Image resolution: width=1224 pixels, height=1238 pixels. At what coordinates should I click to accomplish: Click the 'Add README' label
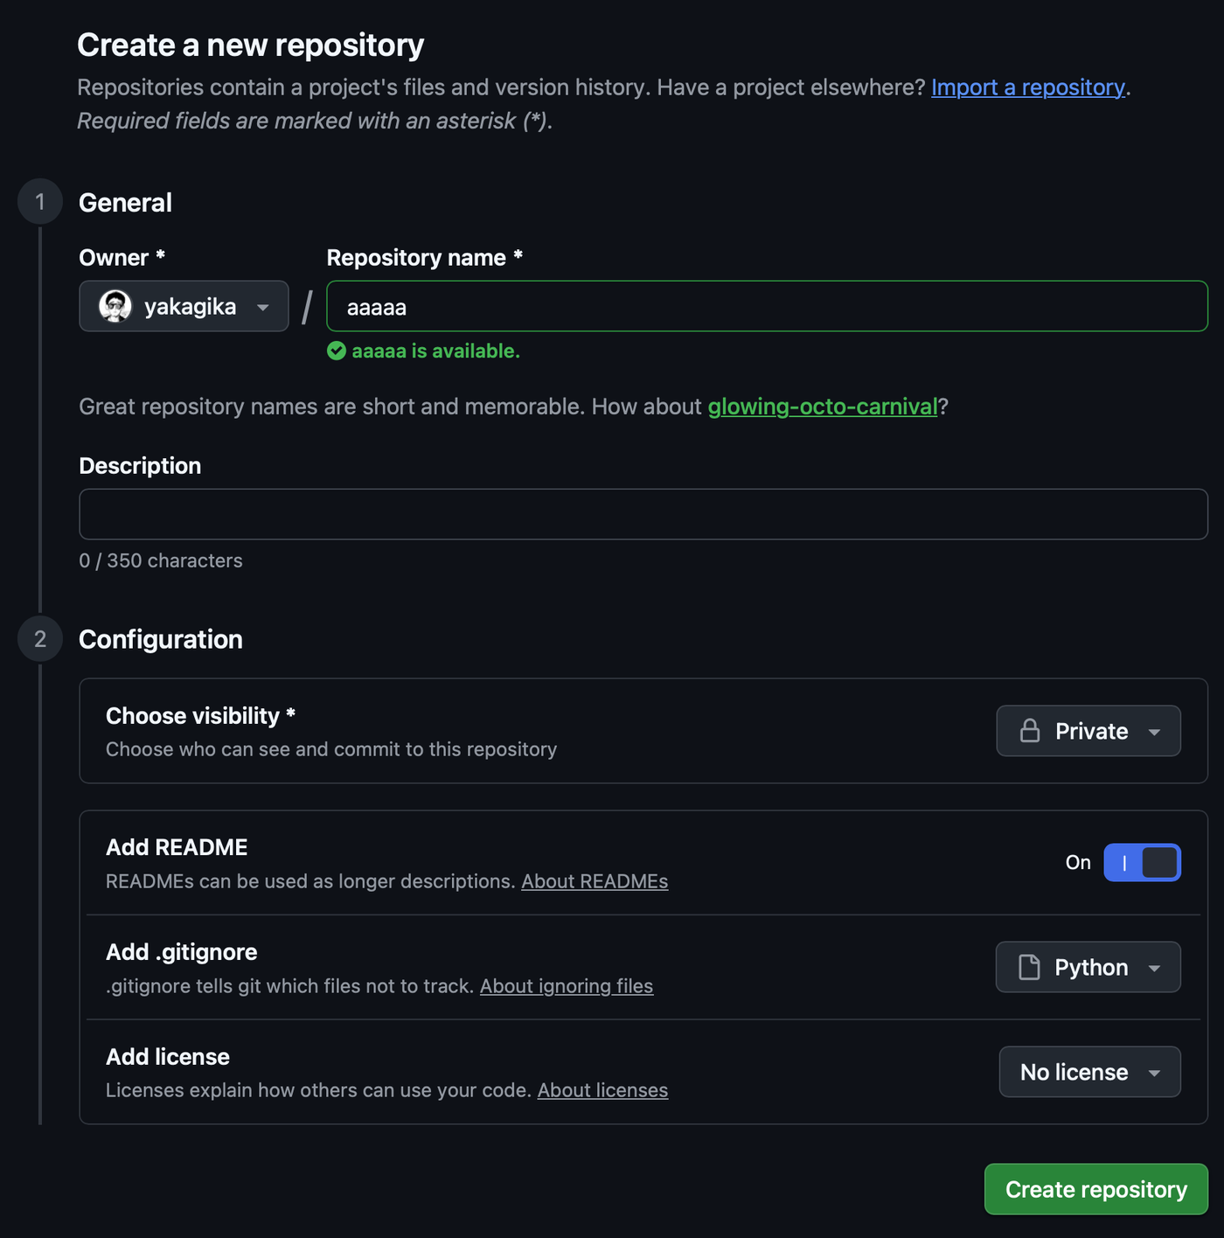(x=177, y=847)
